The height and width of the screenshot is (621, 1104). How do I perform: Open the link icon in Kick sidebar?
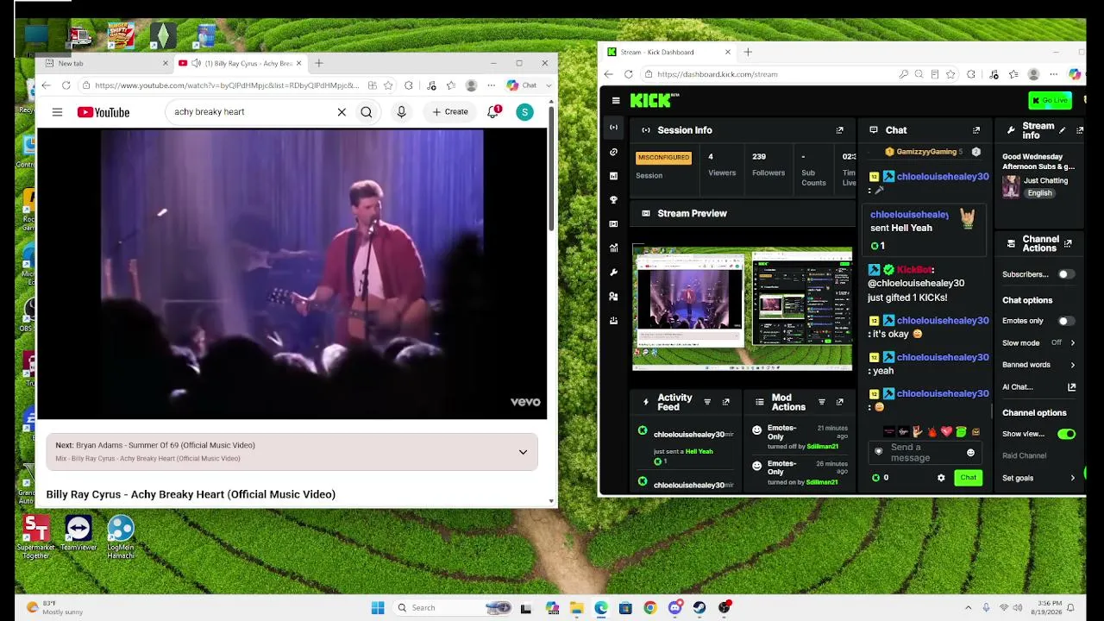[613, 152]
